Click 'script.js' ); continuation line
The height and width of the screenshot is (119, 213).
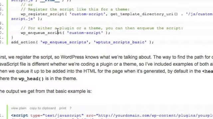[x=27, y=19]
